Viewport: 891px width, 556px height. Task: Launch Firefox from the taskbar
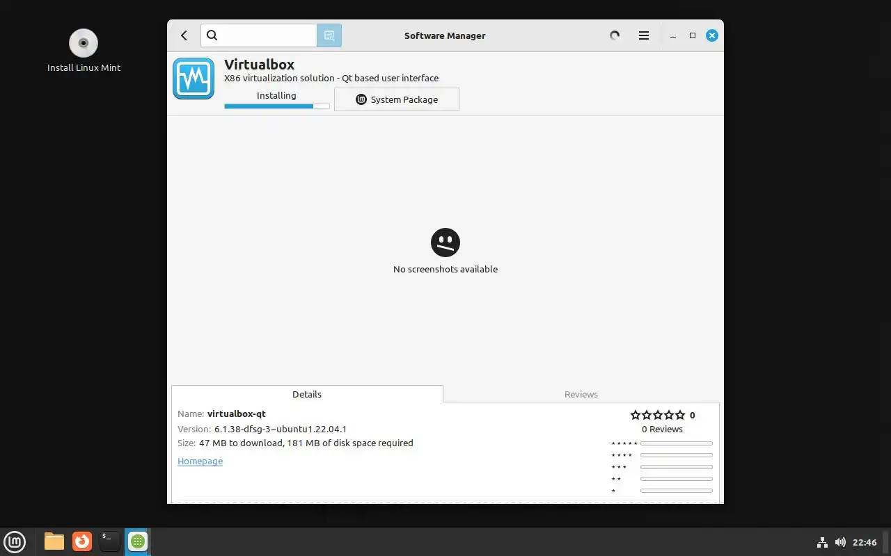[x=82, y=541]
